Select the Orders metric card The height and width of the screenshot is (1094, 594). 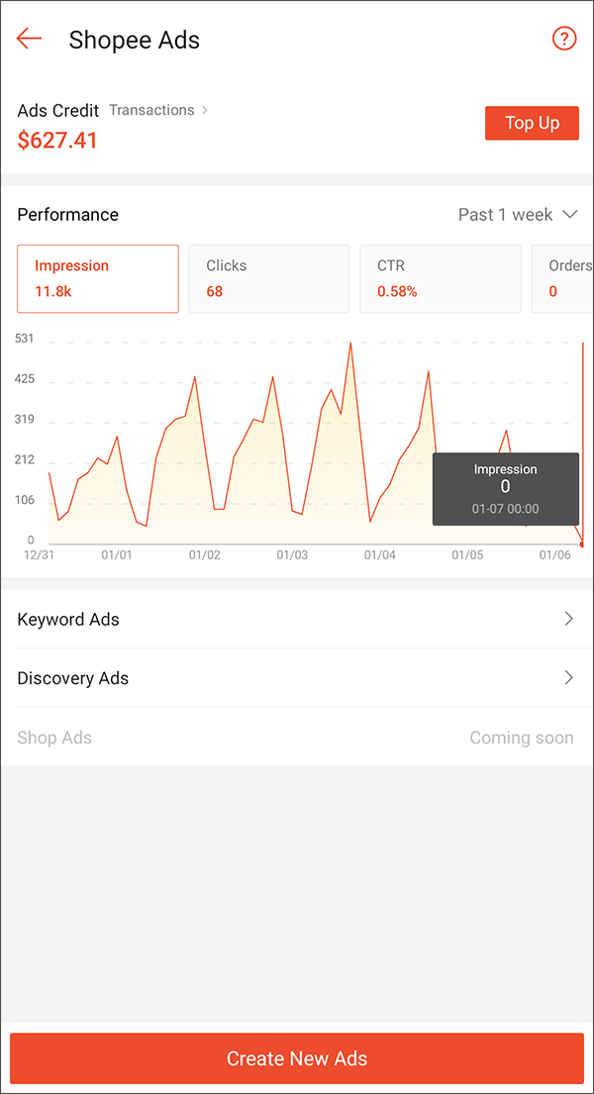coord(562,278)
